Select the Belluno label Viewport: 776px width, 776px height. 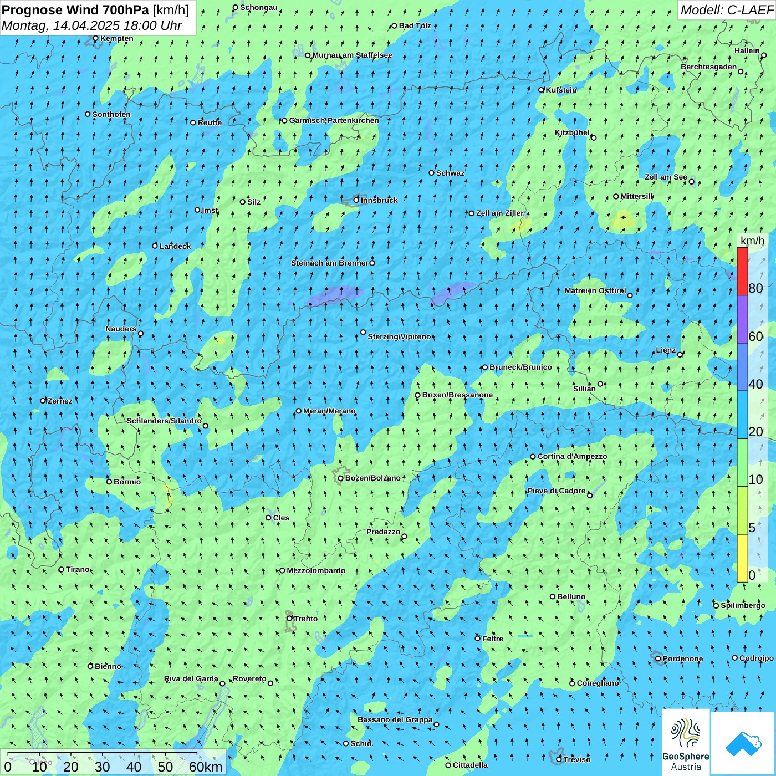tap(571, 596)
